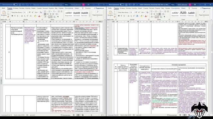The width and height of the screenshot is (213, 119).
Task: Click word count in right status bar
Action: (x=125, y=115)
